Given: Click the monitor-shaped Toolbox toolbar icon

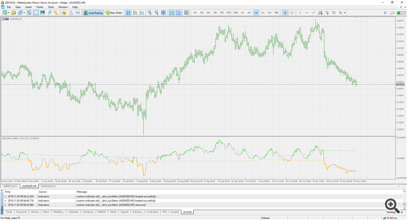Looking at the screenshot, I should pyautogui.click(x=42, y=12).
